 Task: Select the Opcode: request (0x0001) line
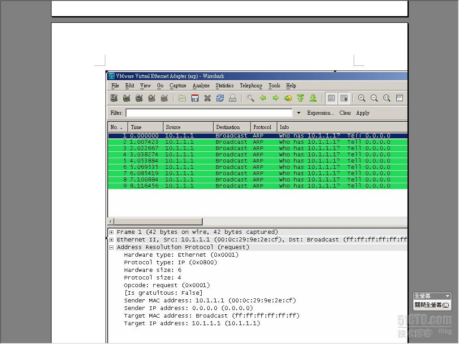point(167,285)
